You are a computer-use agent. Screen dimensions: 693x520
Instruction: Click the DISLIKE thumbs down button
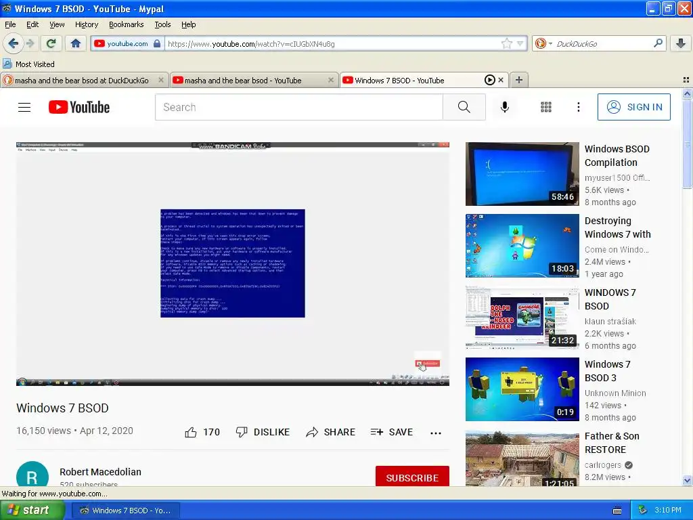263,432
